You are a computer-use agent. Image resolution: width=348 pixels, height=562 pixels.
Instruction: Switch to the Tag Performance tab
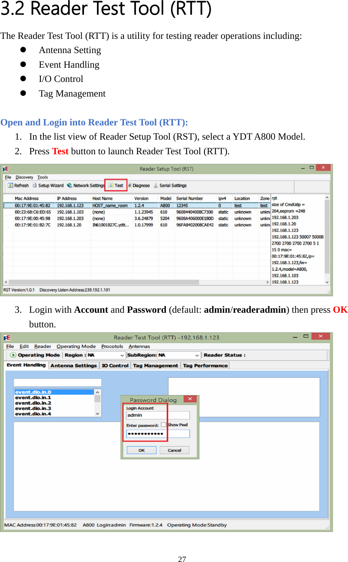(205, 365)
